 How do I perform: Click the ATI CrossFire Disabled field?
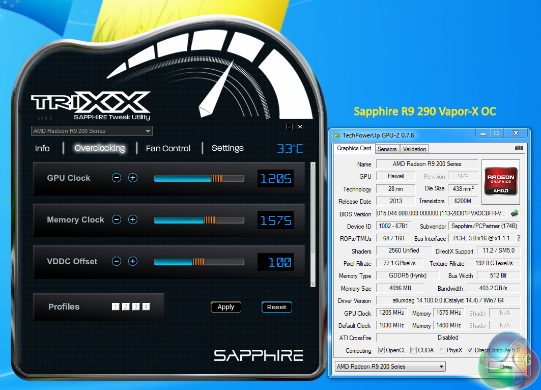coord(448,338)
